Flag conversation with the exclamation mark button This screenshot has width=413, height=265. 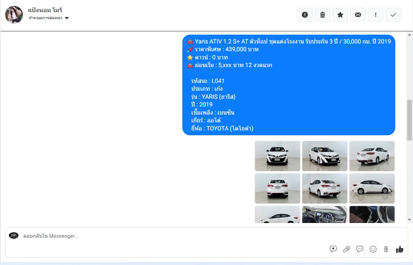(x=376, y=15)
